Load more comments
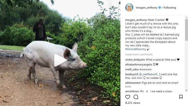Viewport: 188px width, 106px height. pos(139,54)
